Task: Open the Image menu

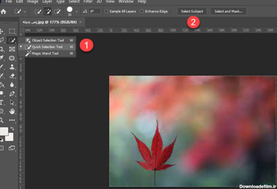Action: click(x=33, y=2)
